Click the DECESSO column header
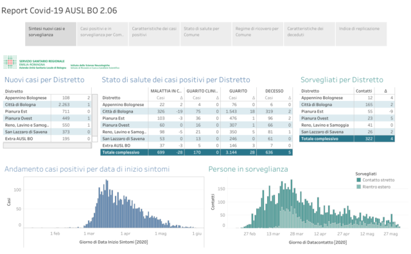The width and height of the screenshot is (411, 254). pyautogui.click(x=274, y=91)
